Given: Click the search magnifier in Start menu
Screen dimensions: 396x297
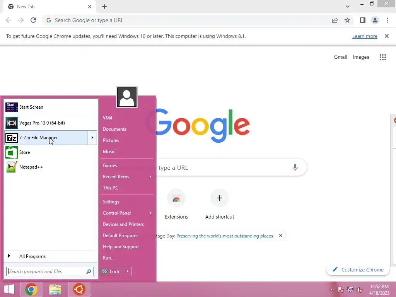Looking at the screenshot, I should coord(89,271).
